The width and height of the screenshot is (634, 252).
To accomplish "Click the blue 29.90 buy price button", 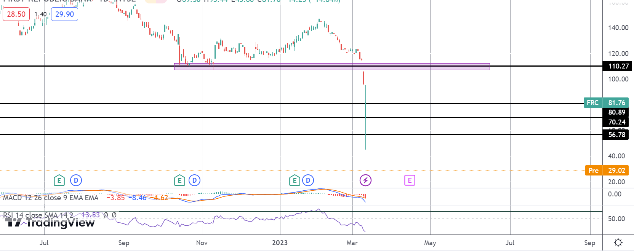I will tap(64, 14).
